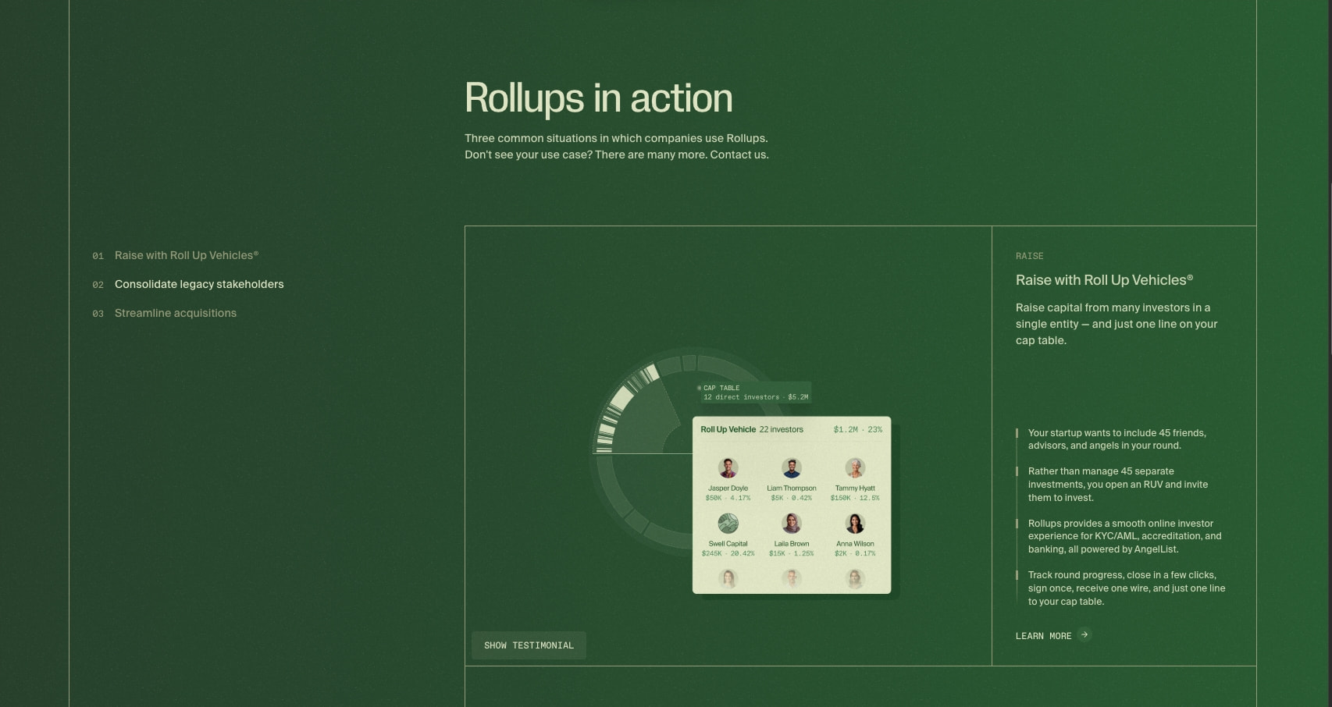Click the '$50K · 4.17%' amount
The height and width of the screenshot is (707, 1332).
point(728,498)
